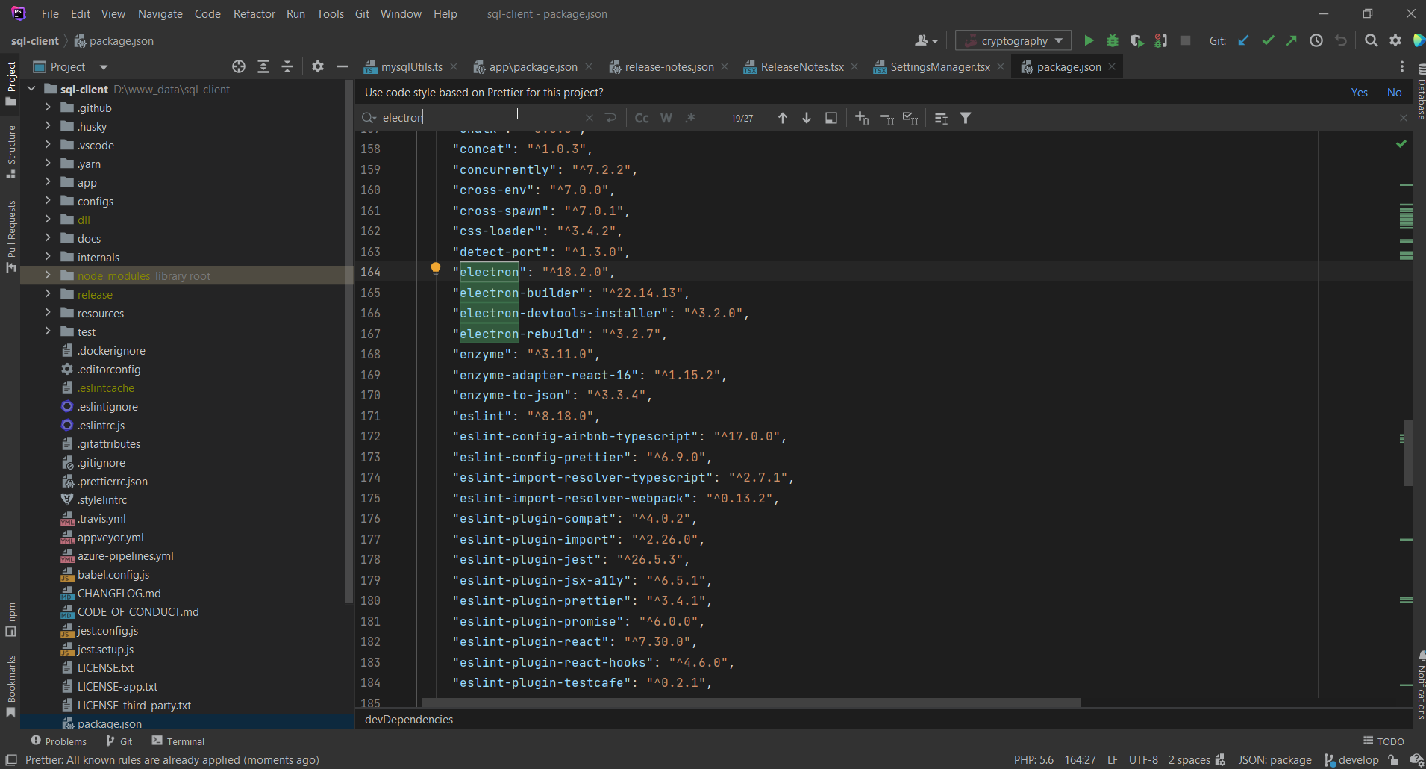Open Search Everywhere magnifier
The width and height of the screenshot is (1426, 769).
coord(1372,41)
